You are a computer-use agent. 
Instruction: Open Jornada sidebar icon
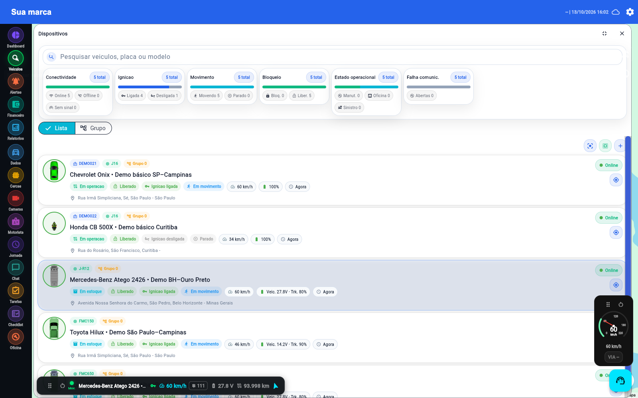coord(16,245)
